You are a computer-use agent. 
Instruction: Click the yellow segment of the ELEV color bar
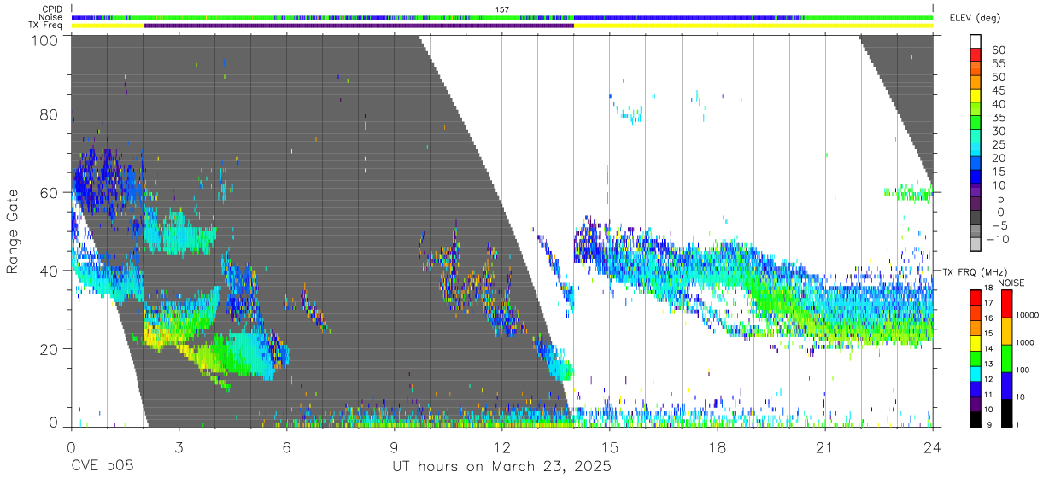tap(976, 95)
